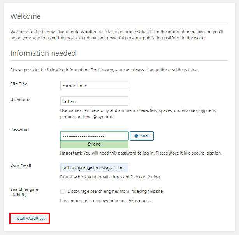
Task: Focus the Username field containing farhan
Action: click(94, 101)
